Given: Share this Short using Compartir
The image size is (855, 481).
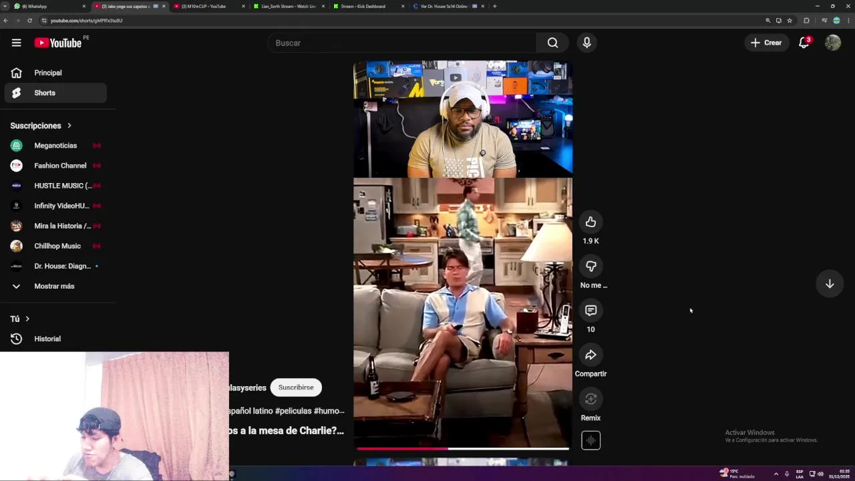Looking at the screenshot, I should pos(590,355).
